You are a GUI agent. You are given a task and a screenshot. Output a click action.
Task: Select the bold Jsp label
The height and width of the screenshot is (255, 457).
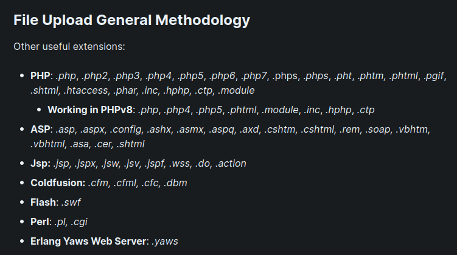(40, 164)
